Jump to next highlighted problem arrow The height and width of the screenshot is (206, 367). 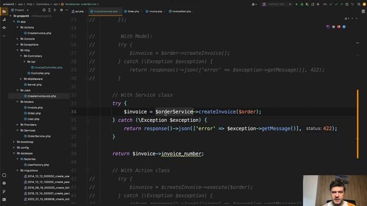[x=357, y=18]
